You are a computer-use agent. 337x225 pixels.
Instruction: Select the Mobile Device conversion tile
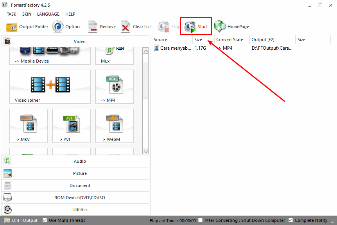[x=50, y=56]
